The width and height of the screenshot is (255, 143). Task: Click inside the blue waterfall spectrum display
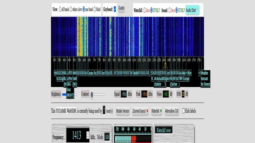click(x=127, y=37)
